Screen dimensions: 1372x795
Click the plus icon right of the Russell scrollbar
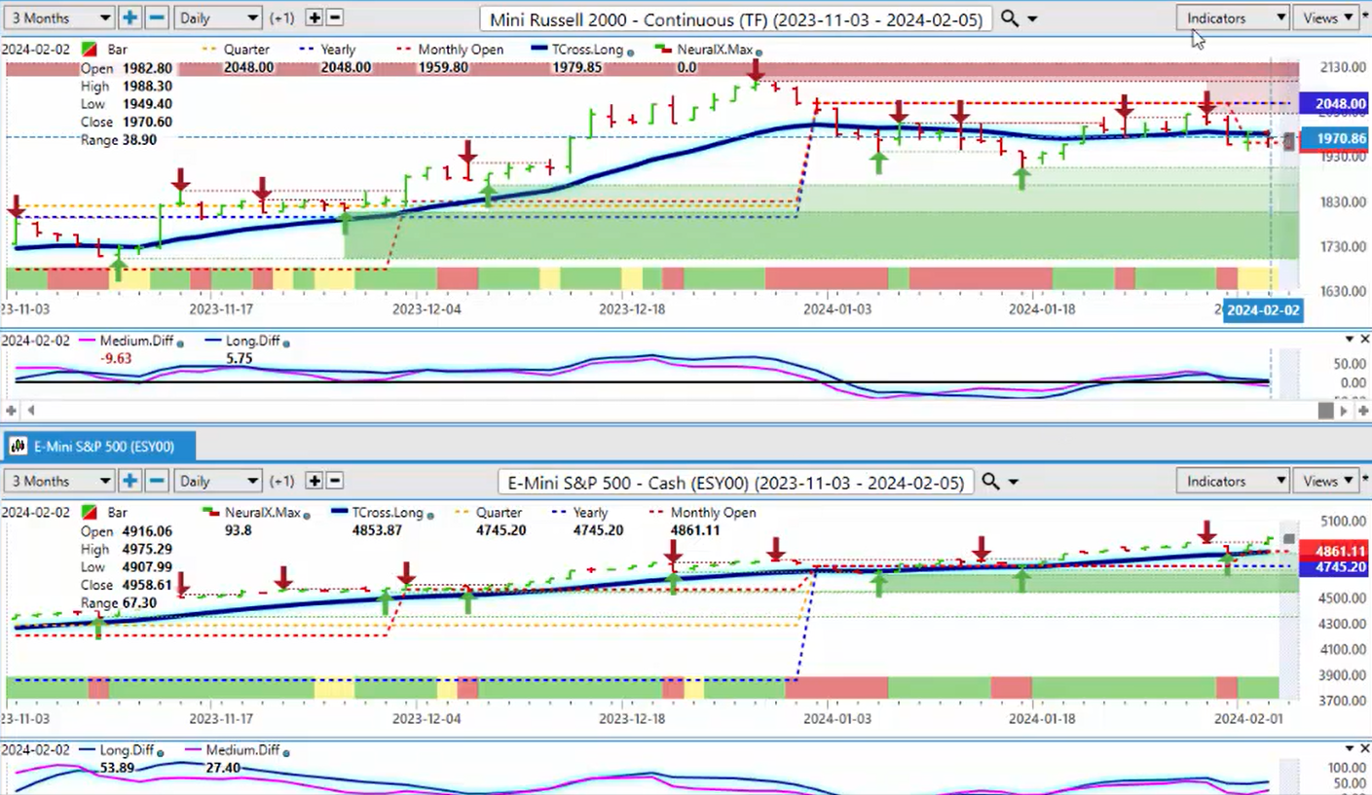tap(1363, 411)
